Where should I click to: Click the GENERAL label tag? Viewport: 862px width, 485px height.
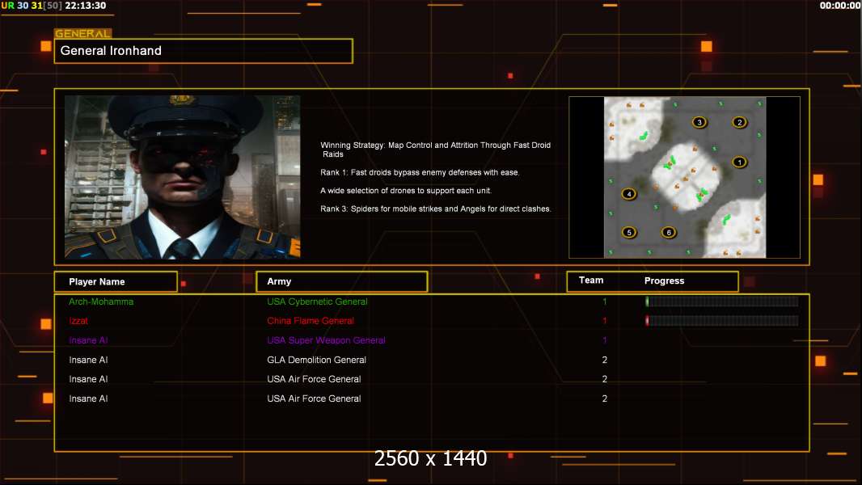[83, 33]
